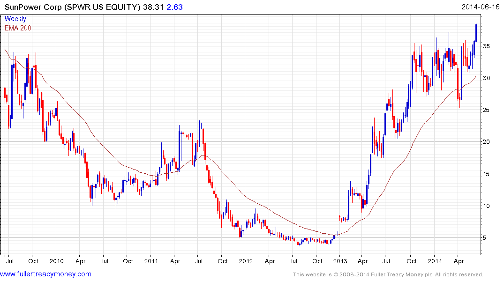The height and width of the screenshot is (281, 504).
Task: Click the 30 price axis label
Action: pos(486,78)
